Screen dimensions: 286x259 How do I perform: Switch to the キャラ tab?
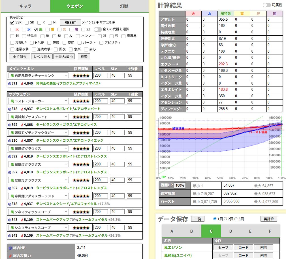pyautogui.click(x=25, y=6)
